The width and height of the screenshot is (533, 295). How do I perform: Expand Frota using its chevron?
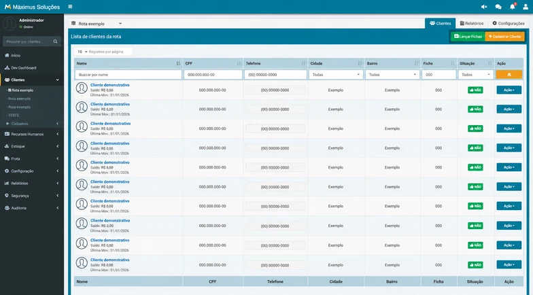tap(57, 158)
